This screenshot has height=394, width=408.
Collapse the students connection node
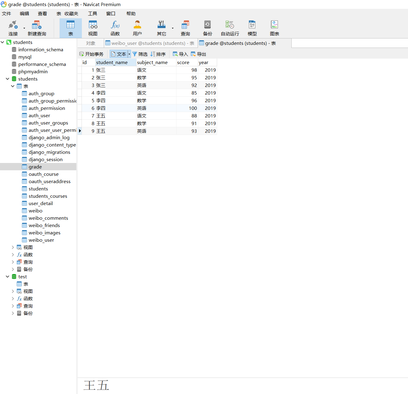tap(2, 42)
